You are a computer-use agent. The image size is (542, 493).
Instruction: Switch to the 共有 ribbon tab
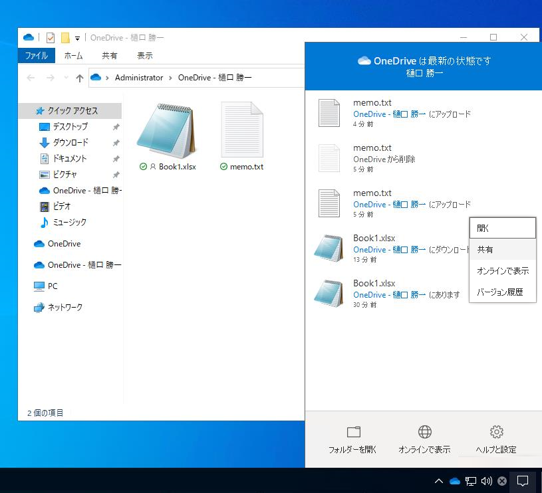(x=109, y=56)
